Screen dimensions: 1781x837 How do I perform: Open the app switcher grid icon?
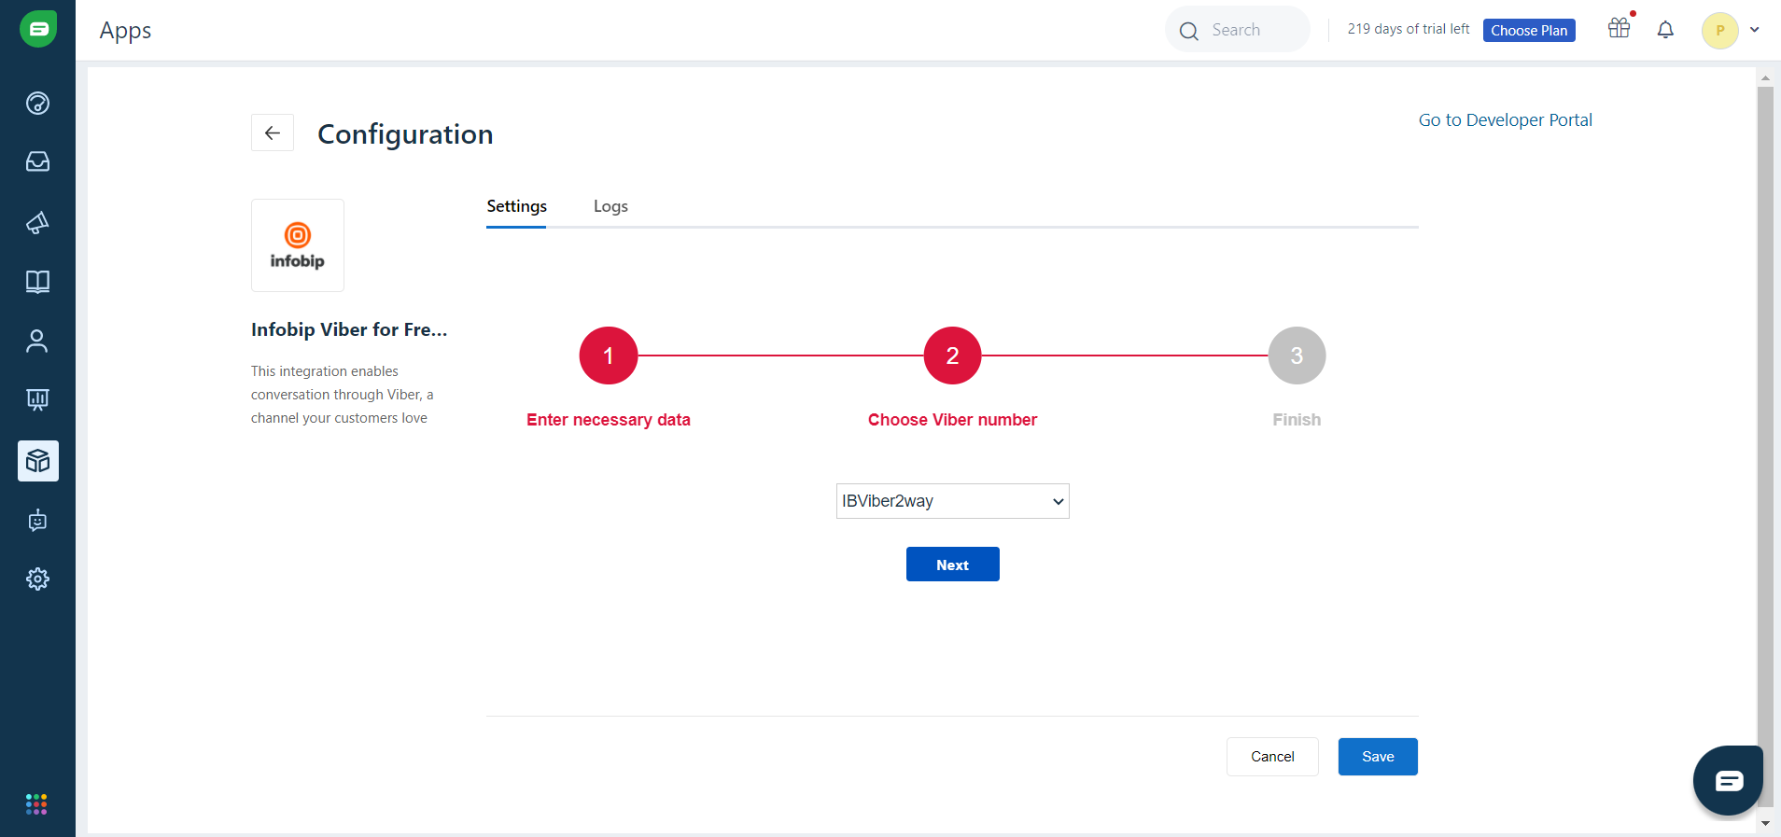36,804
